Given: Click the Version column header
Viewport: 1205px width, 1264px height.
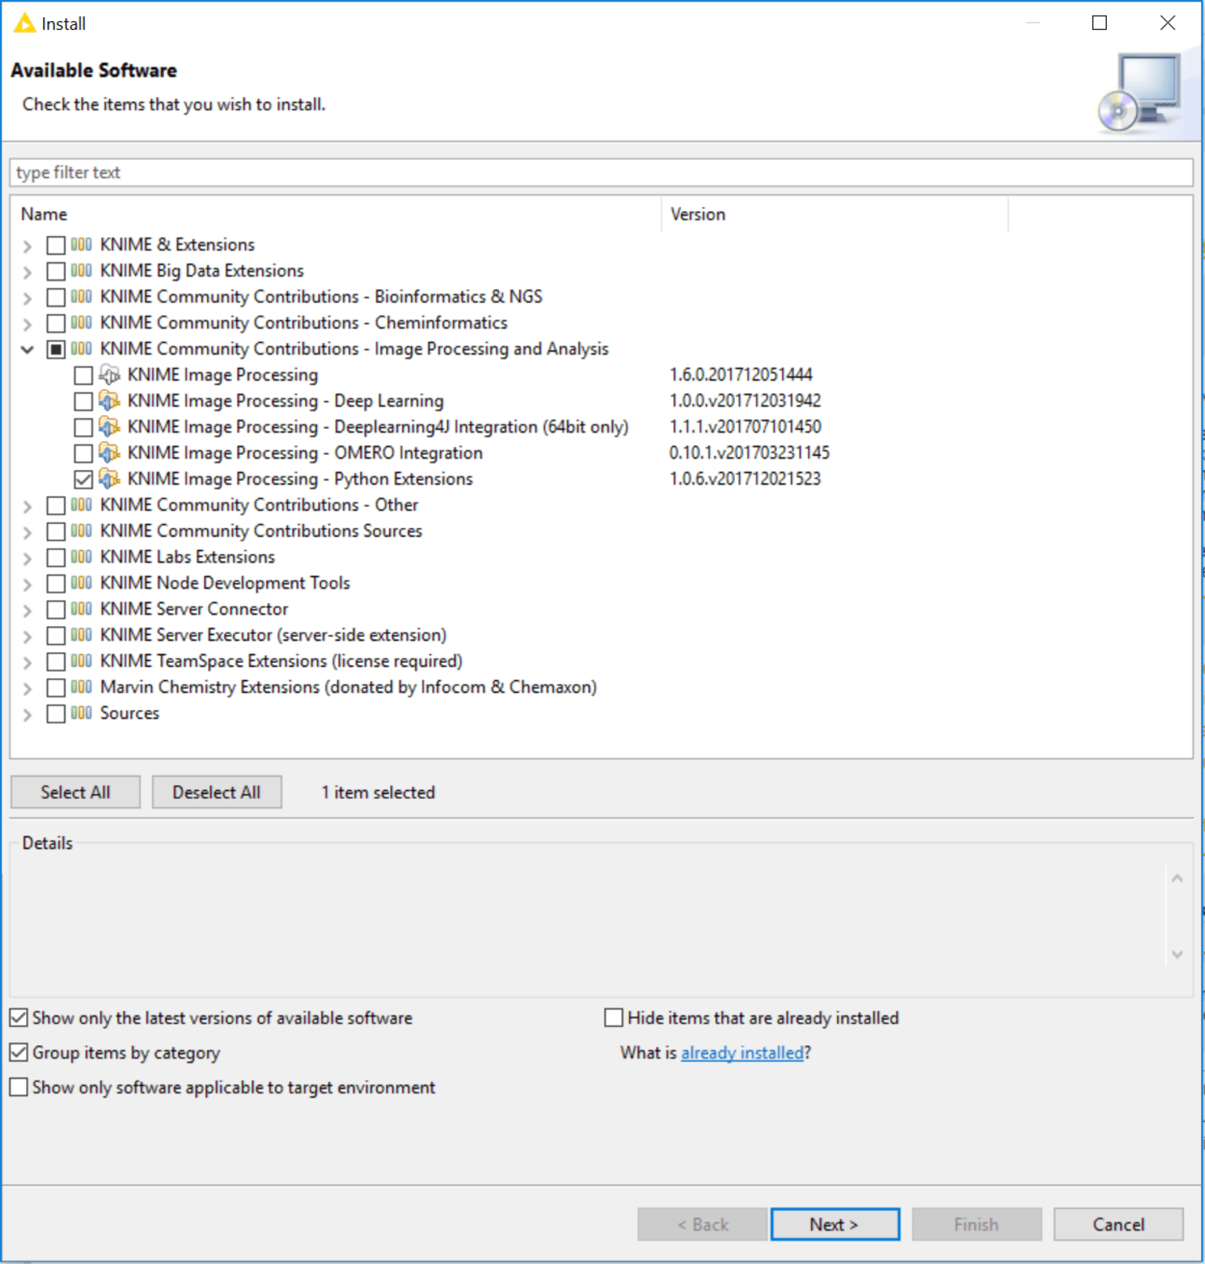Looking at the screenshot, I should tap(835, 214).
